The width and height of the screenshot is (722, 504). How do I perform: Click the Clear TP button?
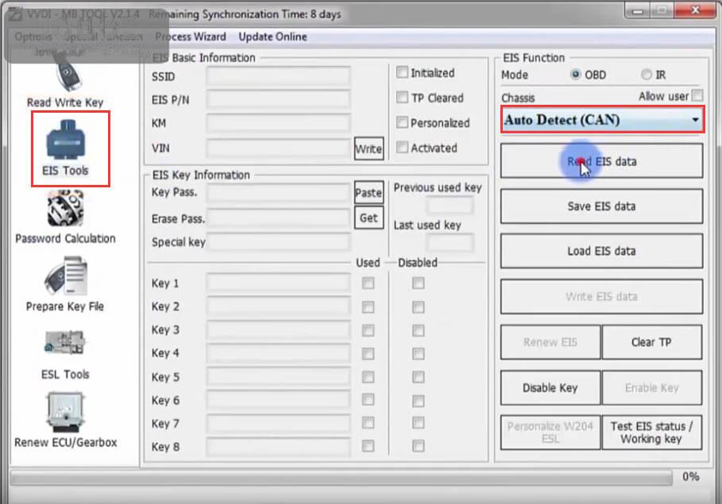[651, 342]
